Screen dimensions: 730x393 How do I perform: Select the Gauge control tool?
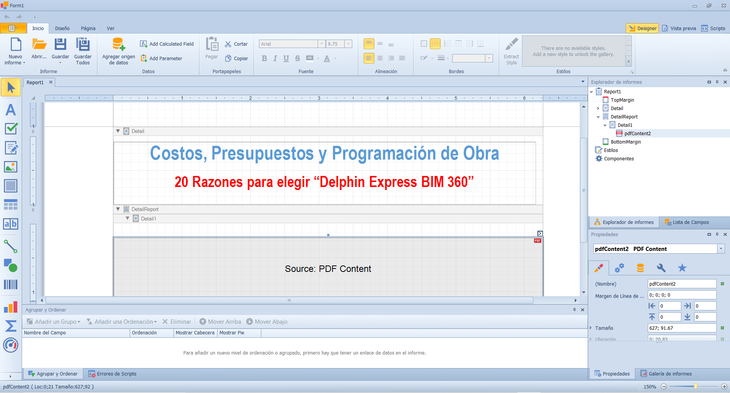click(x=11, y=345)
